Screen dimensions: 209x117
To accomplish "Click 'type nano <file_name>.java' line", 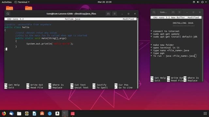I will click(x=170, y=50).
